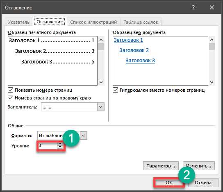Uncheck Гиперссылки вместо номеров страниц
The height and width of the screenshot is (192, 223).
pyautogui.click(x=115, y=90)
